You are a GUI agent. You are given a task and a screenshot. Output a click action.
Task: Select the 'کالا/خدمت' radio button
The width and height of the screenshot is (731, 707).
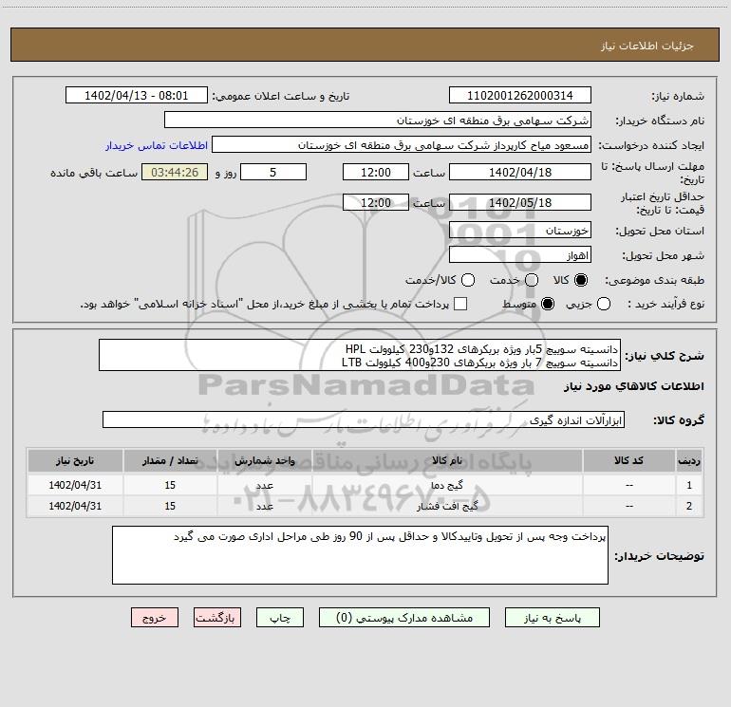(x=468, y=280)
